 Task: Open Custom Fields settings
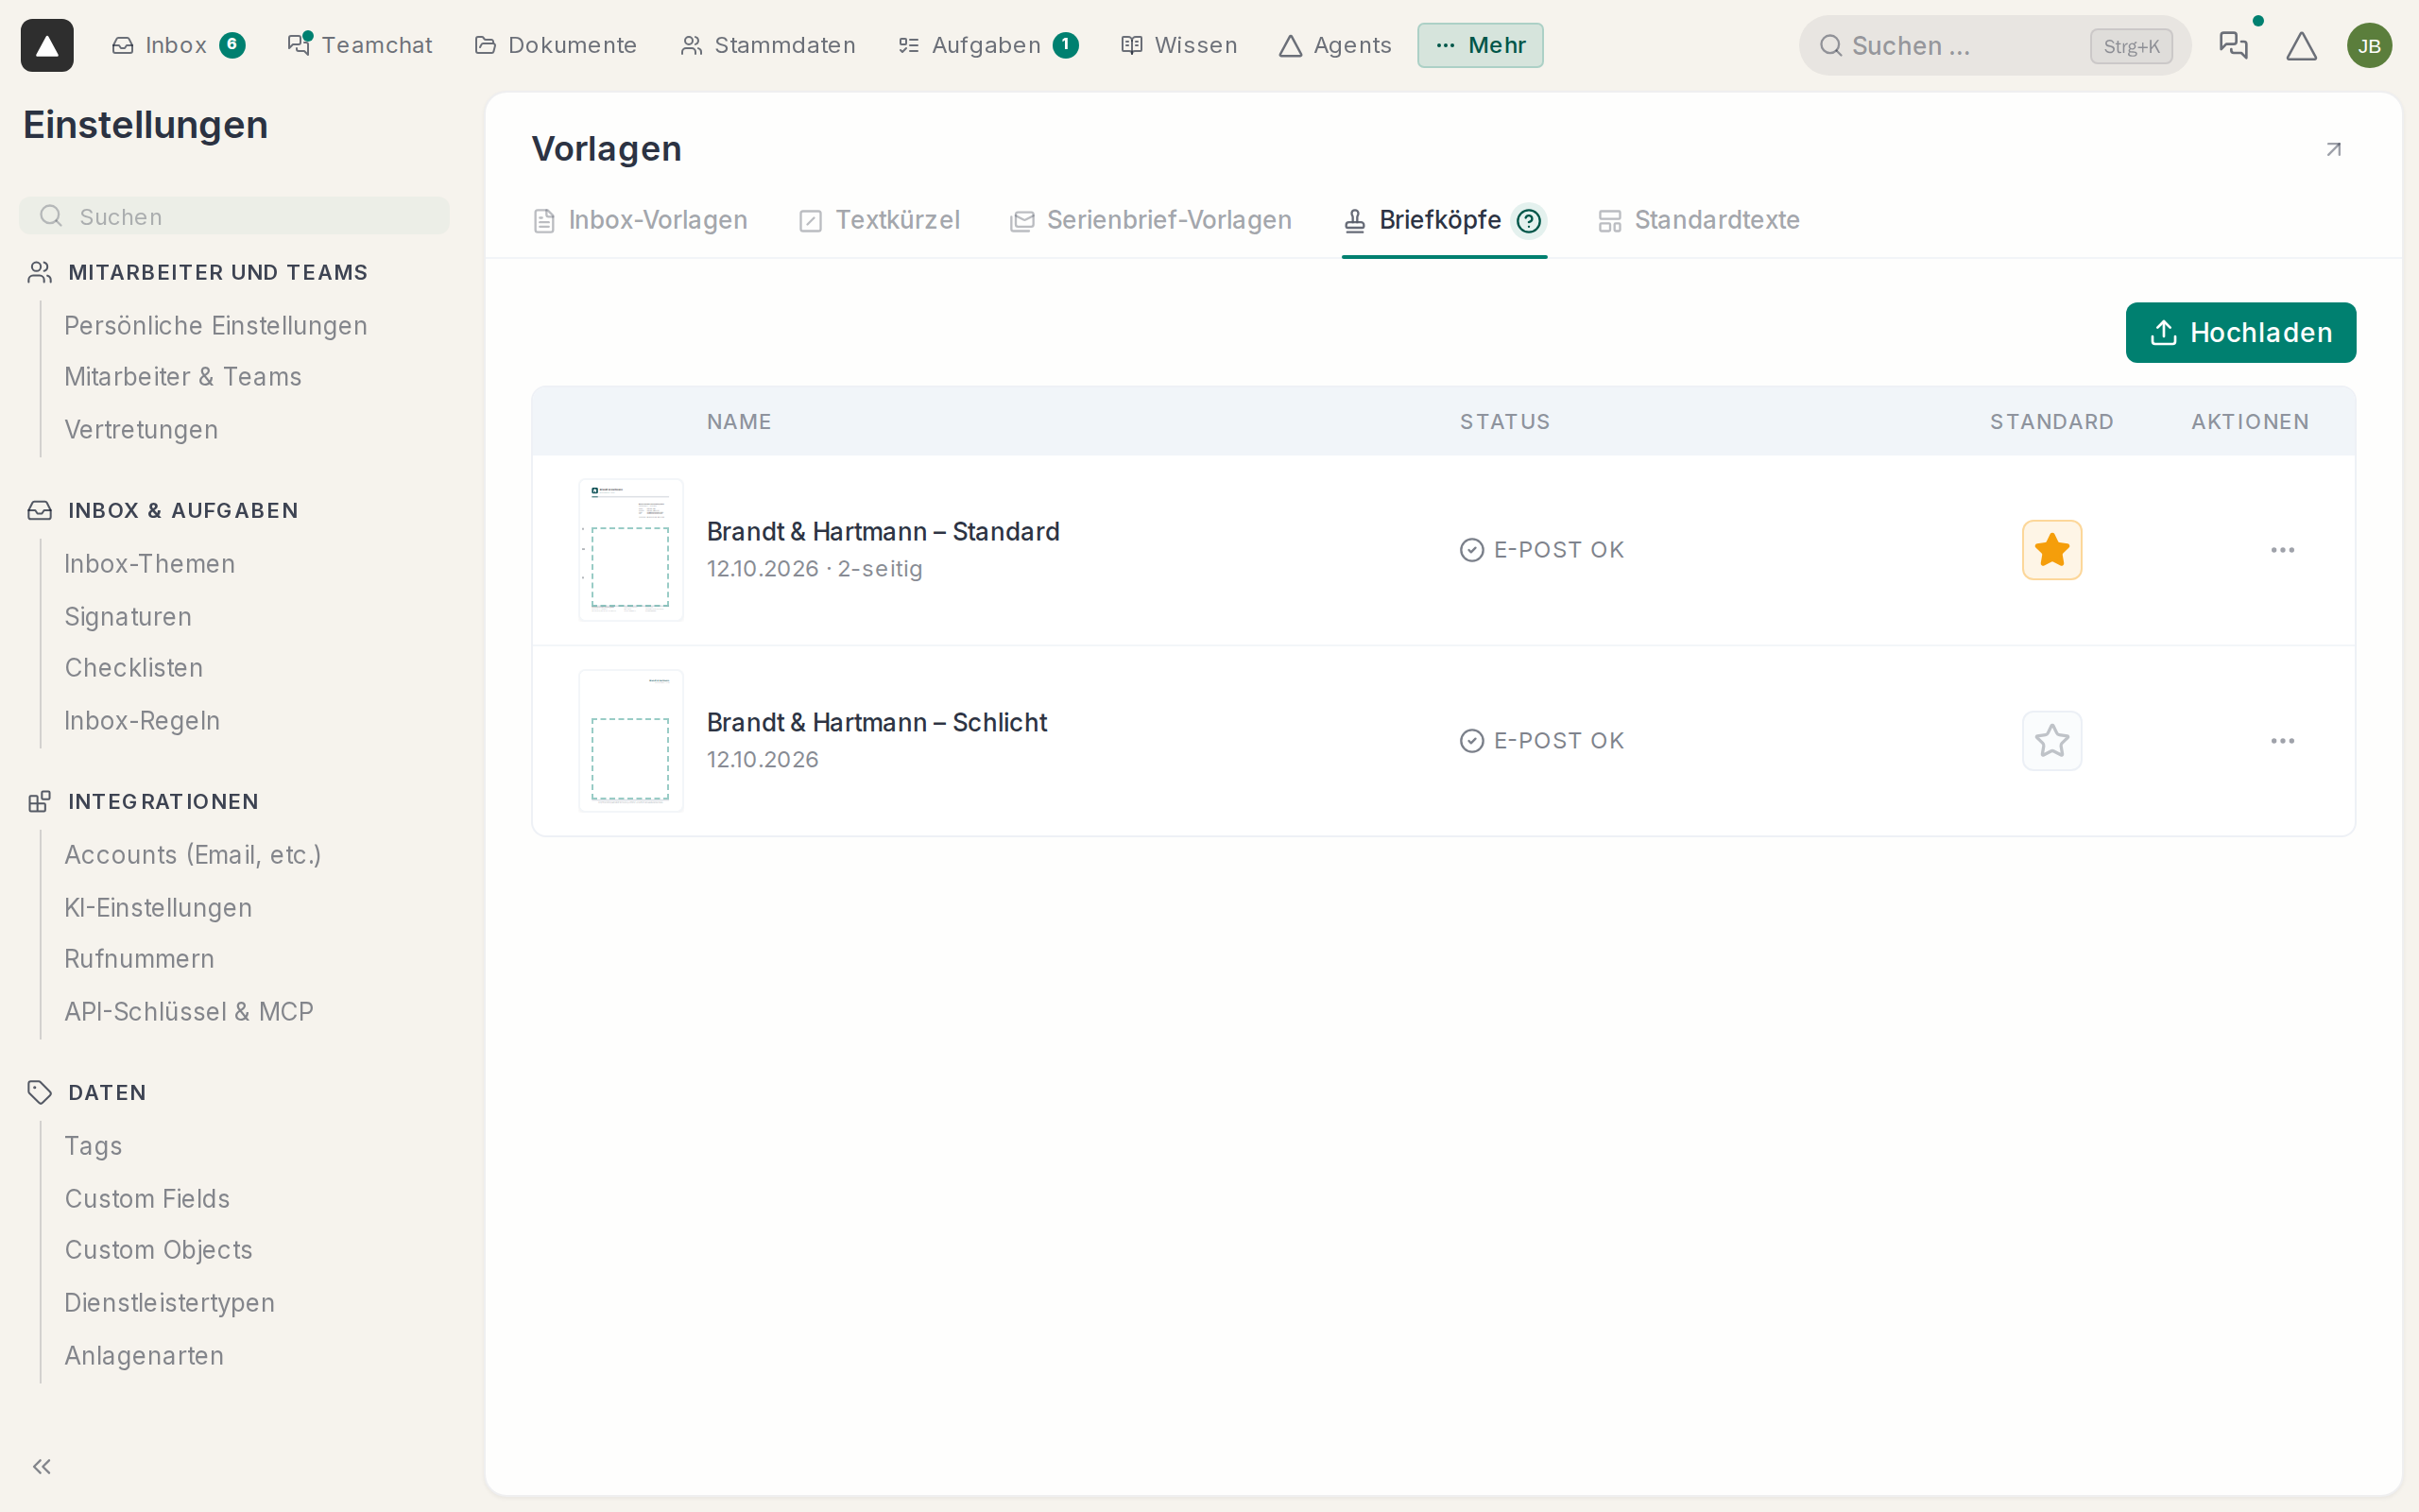tap(147, 1199)
